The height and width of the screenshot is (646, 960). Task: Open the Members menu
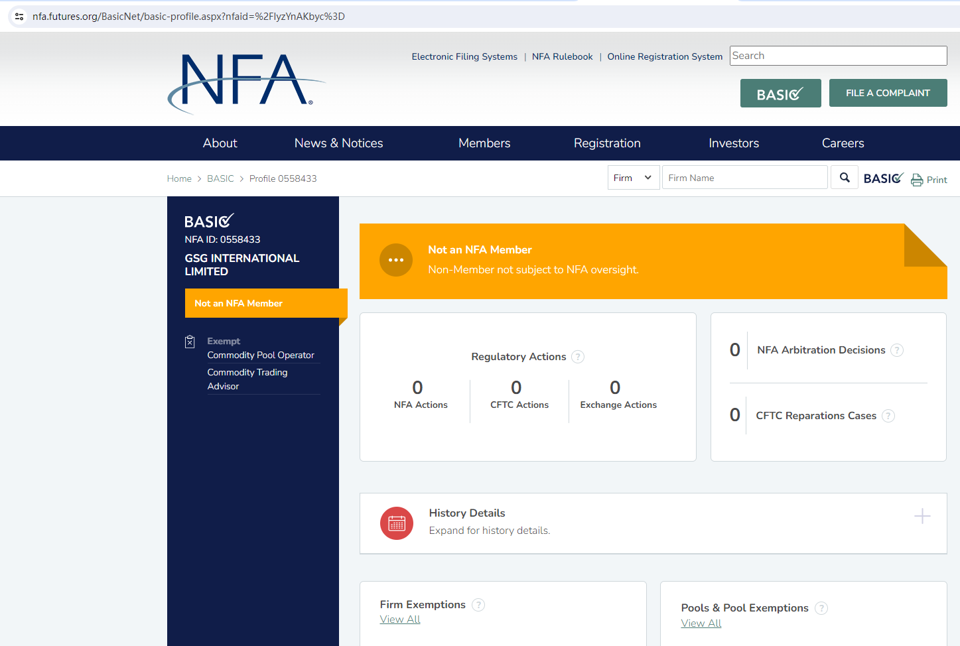point(484,143)
